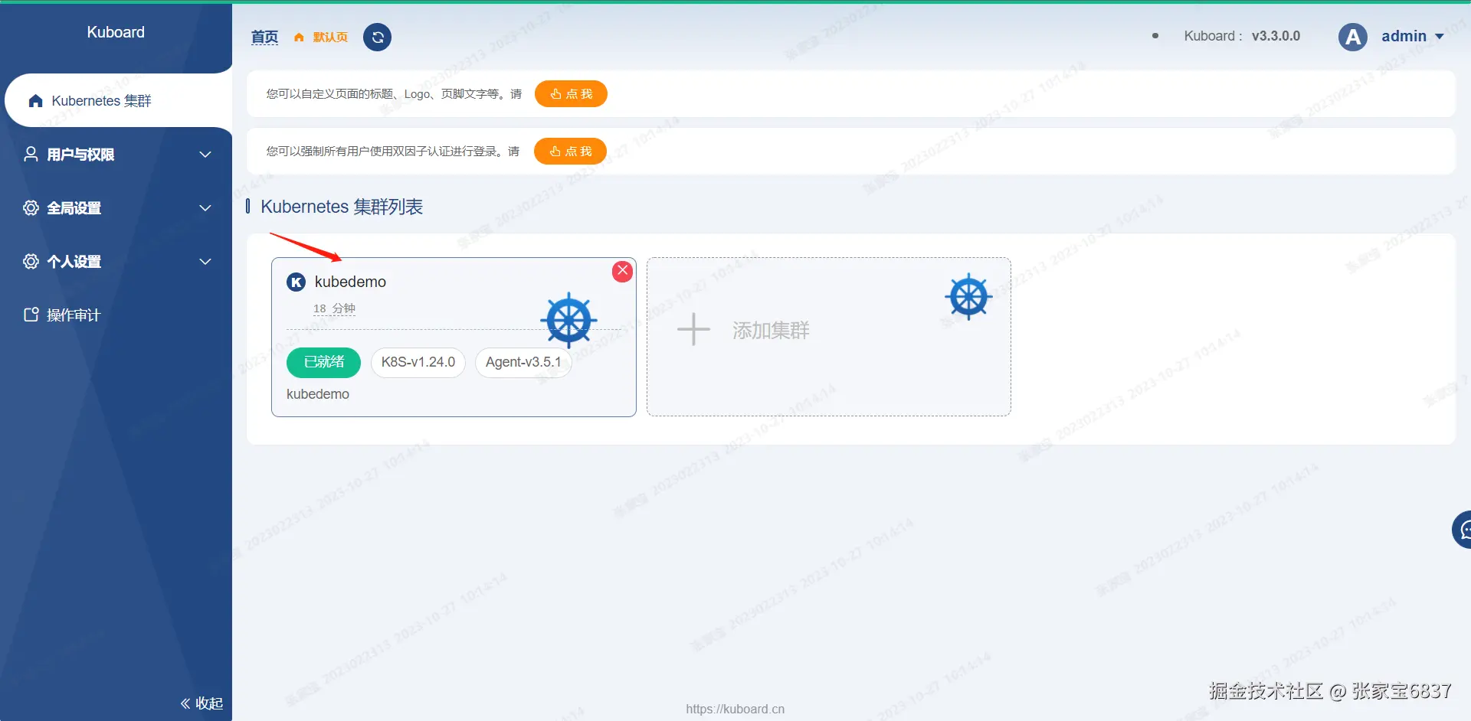Viewport: 1471px width, 721px height.
Task: Click the 操作审计 icon
Action: coord(31,315)
